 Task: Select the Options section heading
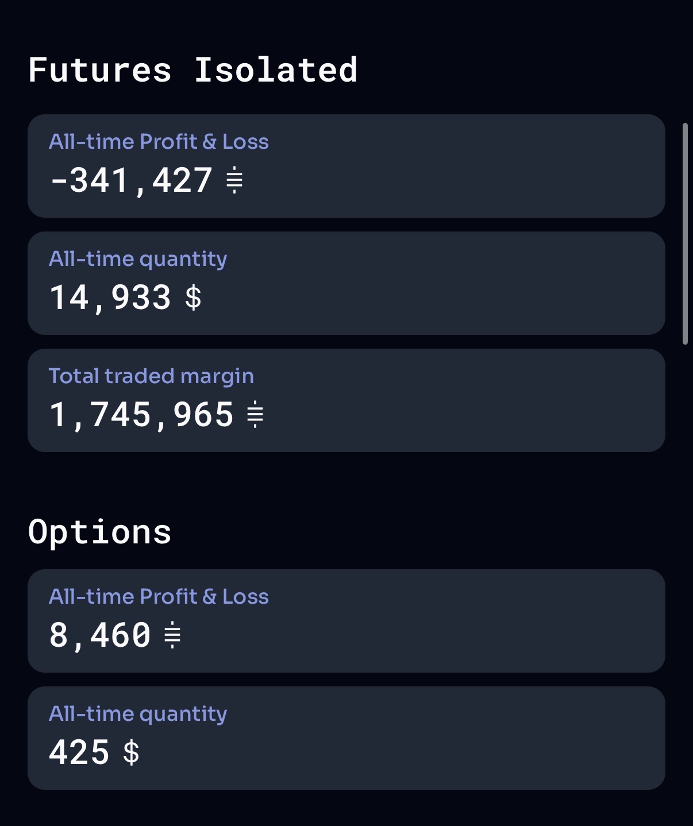(100, 532)
